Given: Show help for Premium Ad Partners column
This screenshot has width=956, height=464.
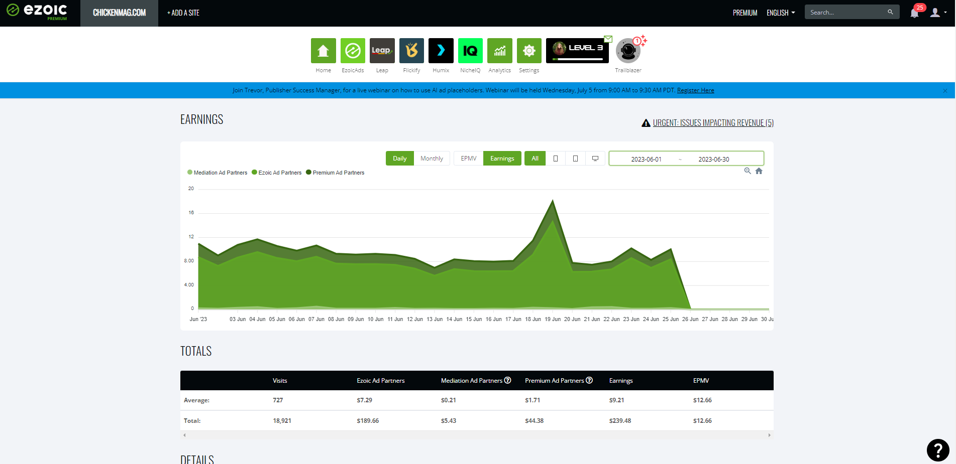Looking at the screenshot, I should [590, 380].
